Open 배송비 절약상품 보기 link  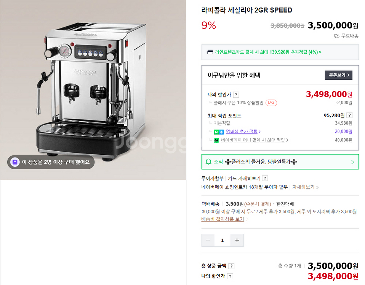pos(223,219)
